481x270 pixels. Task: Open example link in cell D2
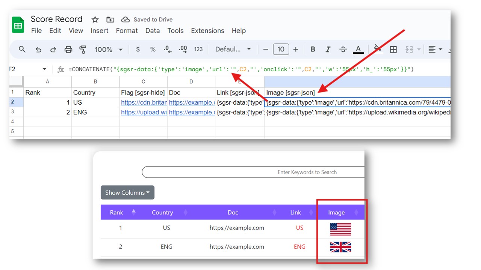192,102
